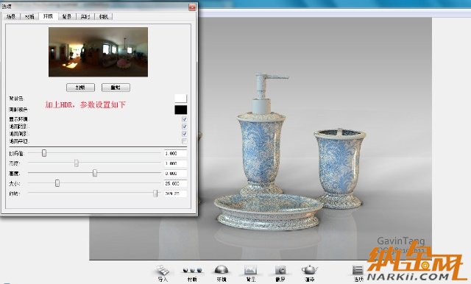Switch to the Camera (相机) tab
471x284 pixels.
[104, 16]
